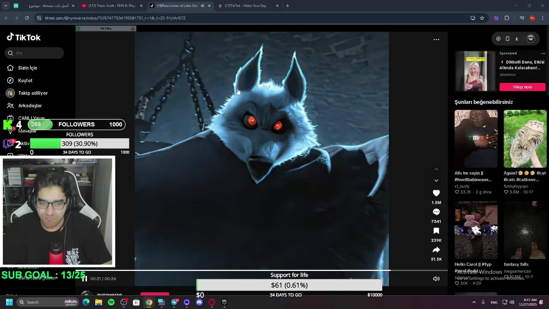
Task: Open File Explorer from the taskbar
Action: pyautogui.click(x=99, y=302)
